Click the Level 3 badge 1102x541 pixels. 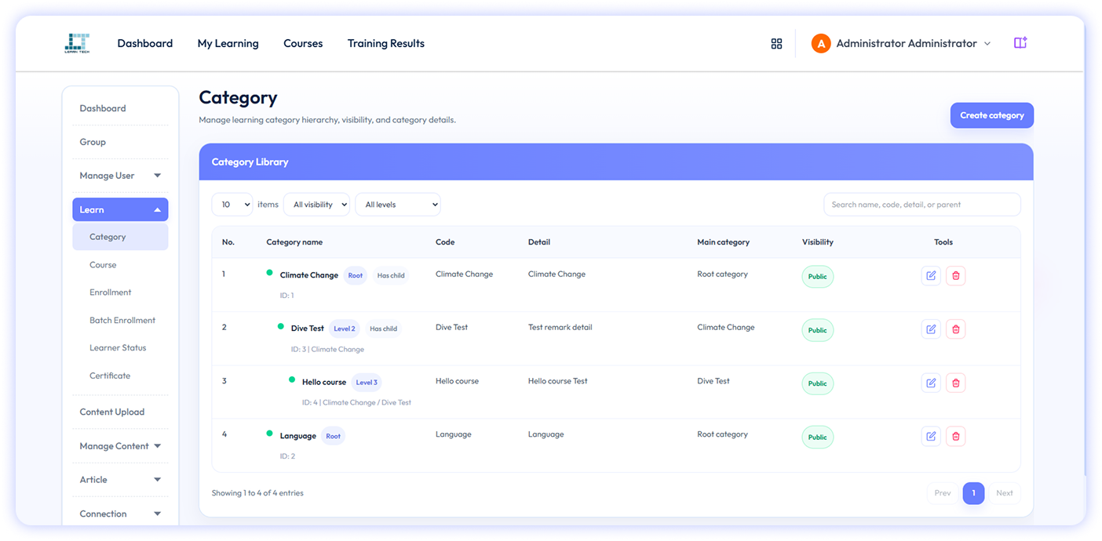pyautogui.click(x=367, y=383)
